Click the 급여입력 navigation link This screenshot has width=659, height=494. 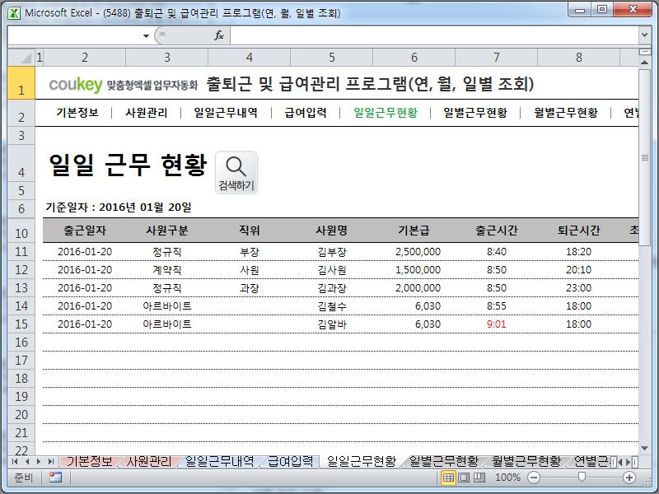click(306, 113)
